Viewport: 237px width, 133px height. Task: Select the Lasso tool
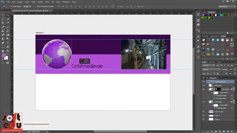(x=3, y=19)
